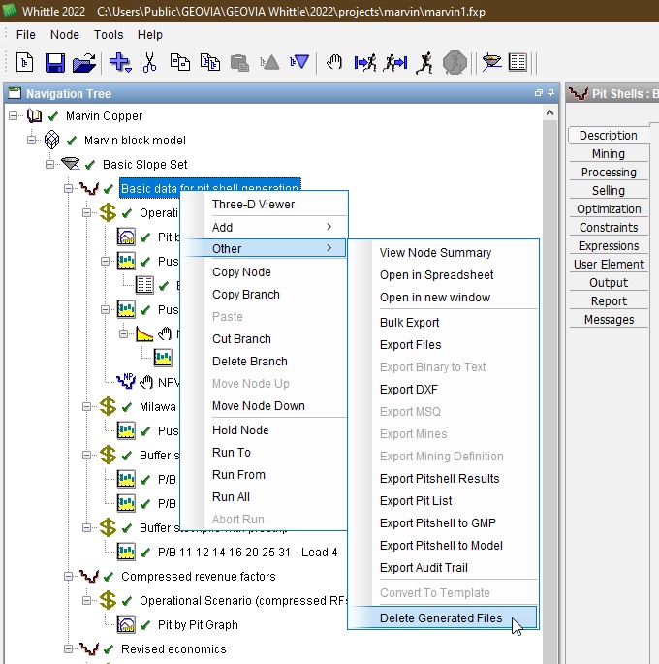Choose View Node Summary

[x=443, y=253]
